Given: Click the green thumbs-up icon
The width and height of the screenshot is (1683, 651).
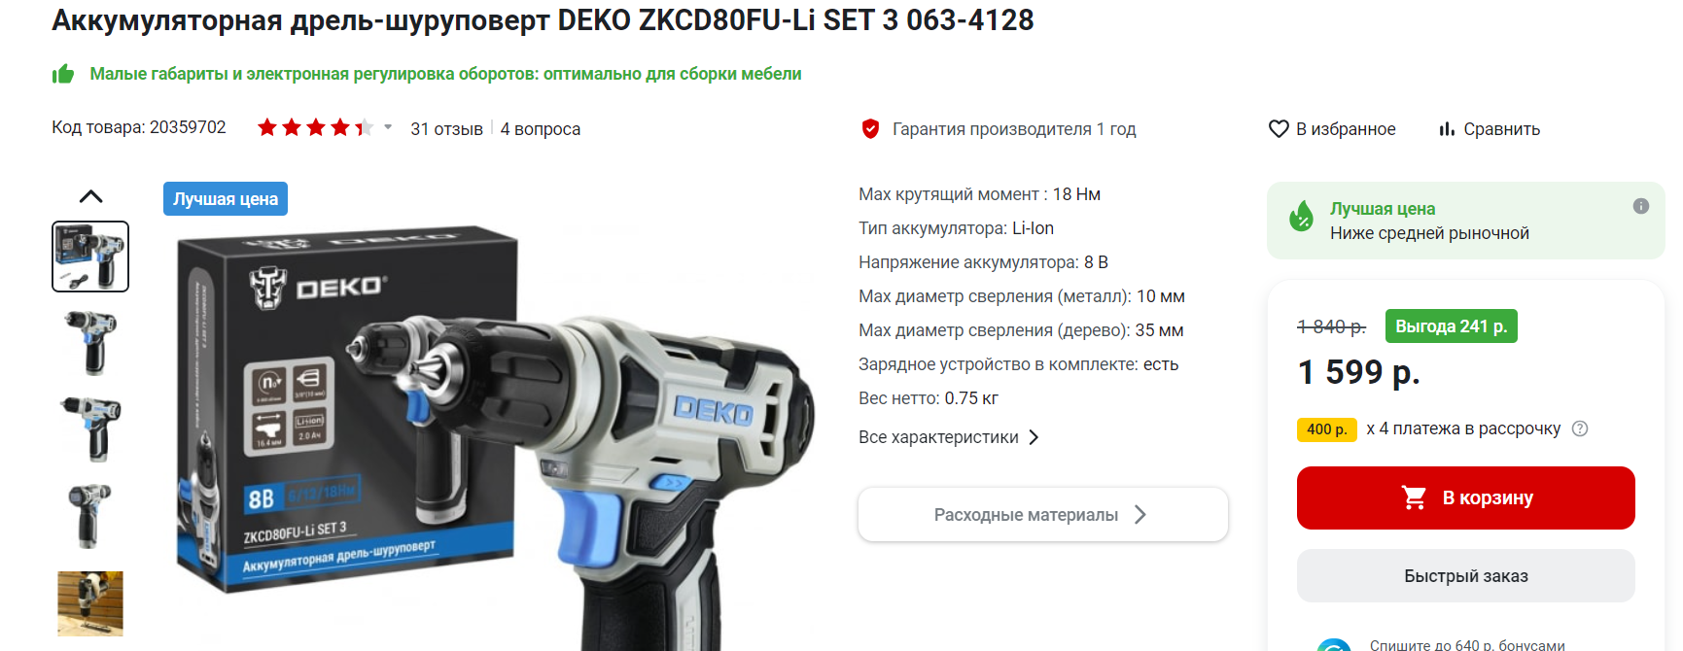Looking at the screenshot, I should [x=63, y=74].
